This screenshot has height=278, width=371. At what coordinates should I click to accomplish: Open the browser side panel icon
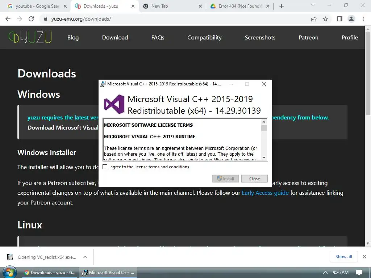tap(339, 19)
